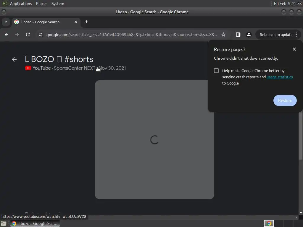Open the Places menu
Viewport: 303px width, 227px height.
coord(42,4)
